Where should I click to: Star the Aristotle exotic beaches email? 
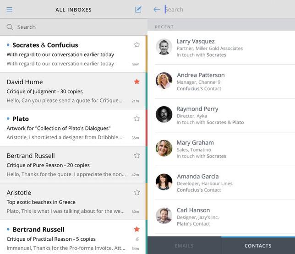coord(137,192)
